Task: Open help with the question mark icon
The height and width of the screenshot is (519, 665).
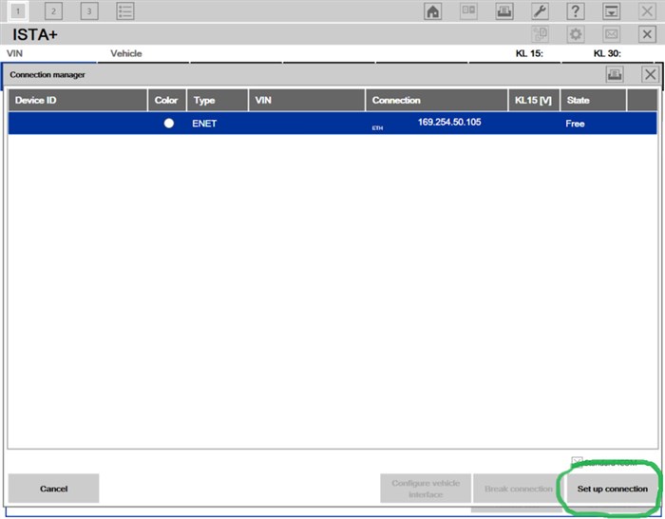Action: [576, 11]
